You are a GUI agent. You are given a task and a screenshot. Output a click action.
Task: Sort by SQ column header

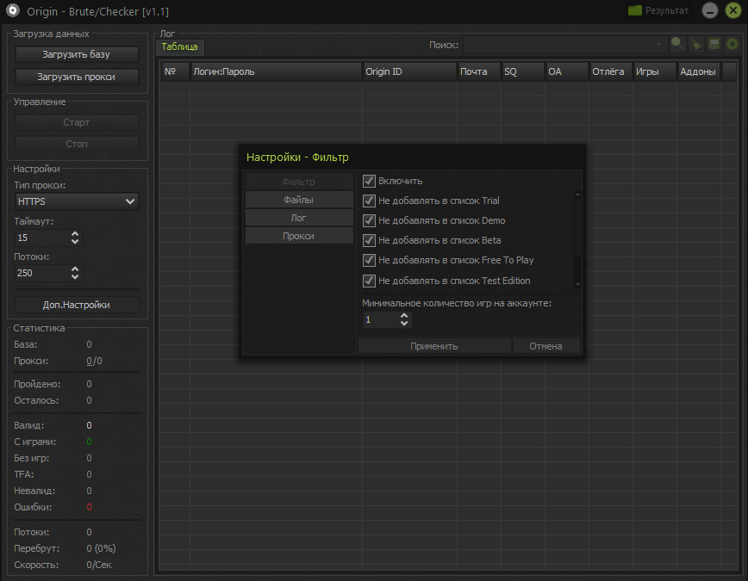(x=523, y=71)
